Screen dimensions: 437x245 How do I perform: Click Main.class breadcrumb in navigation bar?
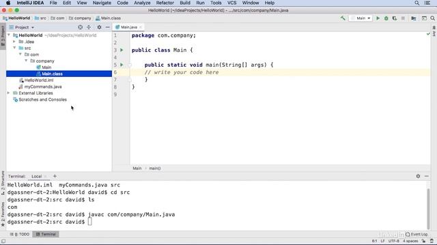tap(108, 18)
